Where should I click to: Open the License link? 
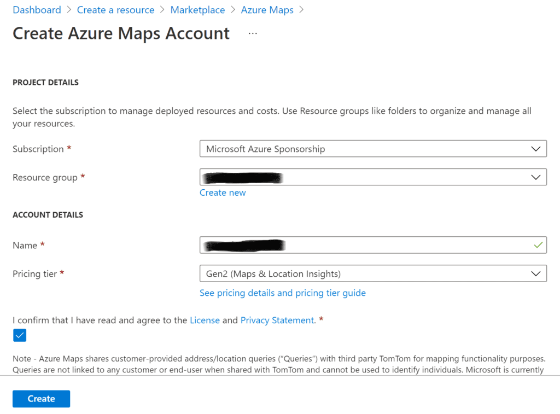[205, 320]
